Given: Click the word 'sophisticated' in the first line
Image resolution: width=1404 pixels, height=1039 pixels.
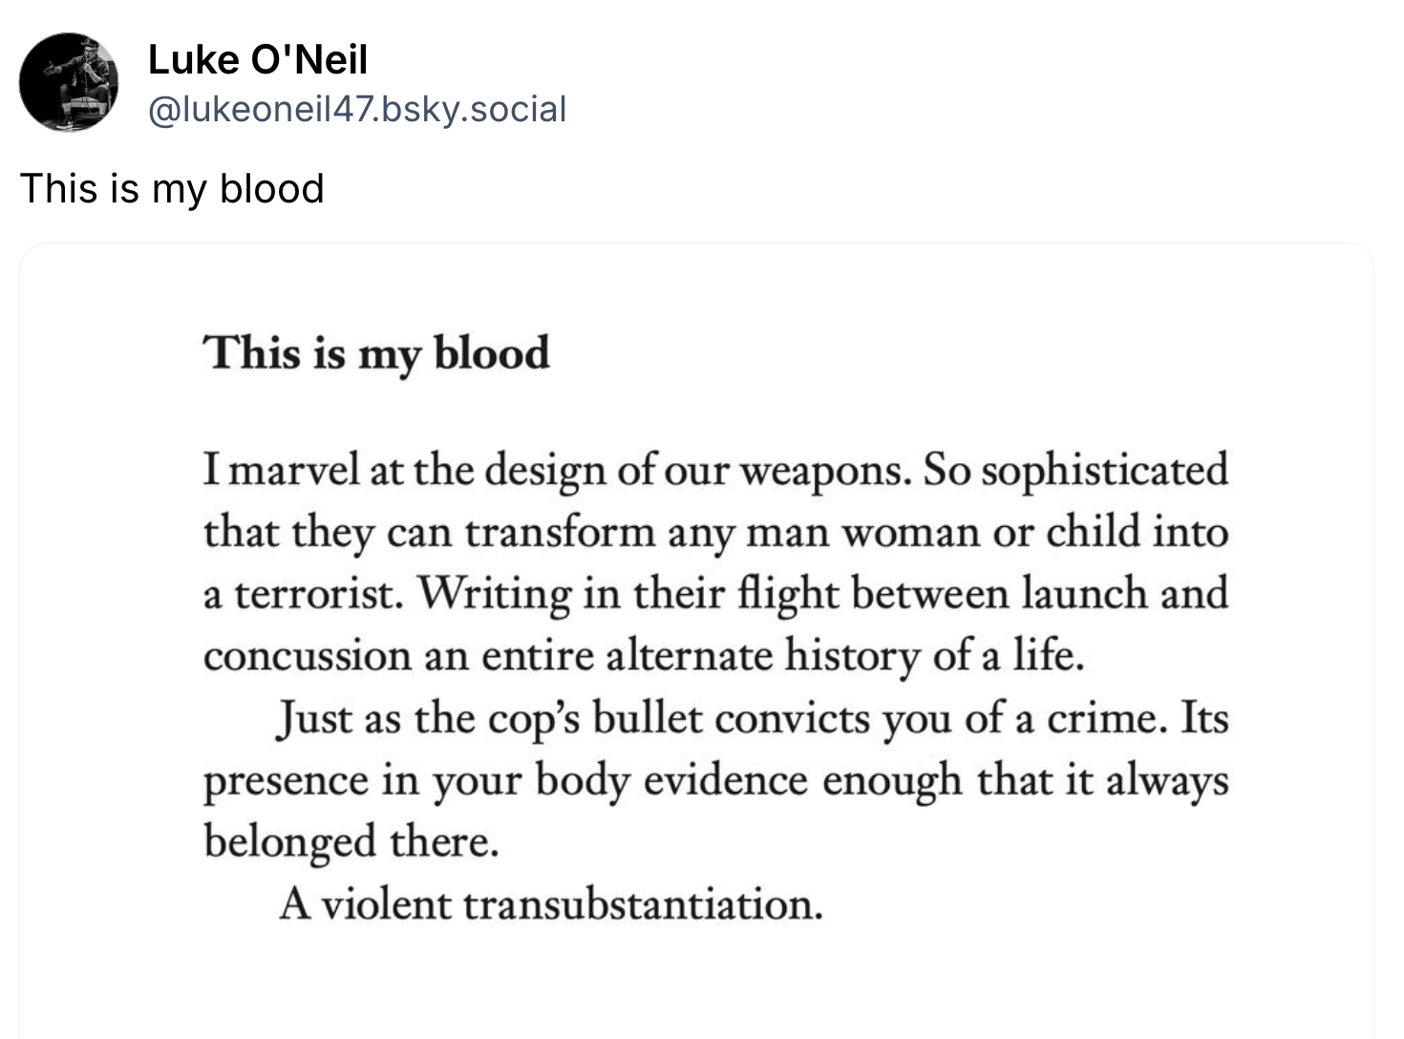Looking at the screenshot, I should point(1104,471).
